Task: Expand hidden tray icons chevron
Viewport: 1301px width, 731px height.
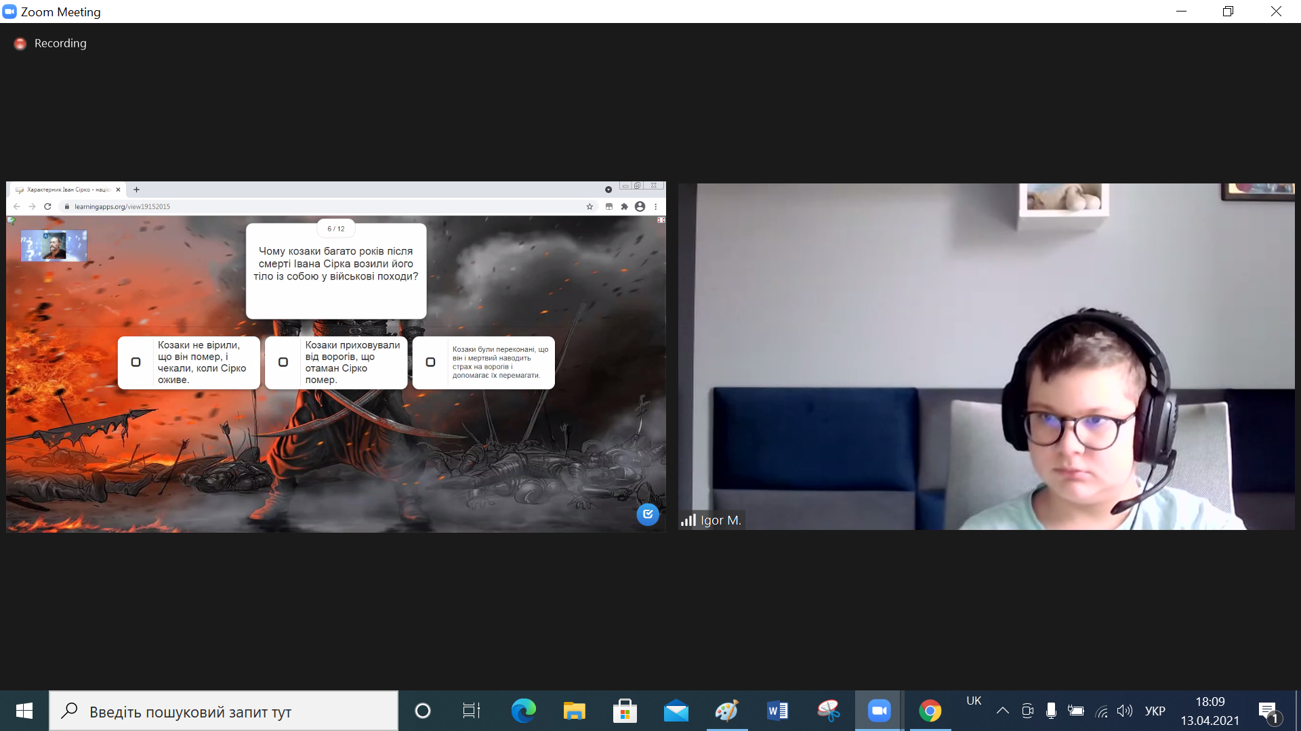Action: [x=1003, y=711]
